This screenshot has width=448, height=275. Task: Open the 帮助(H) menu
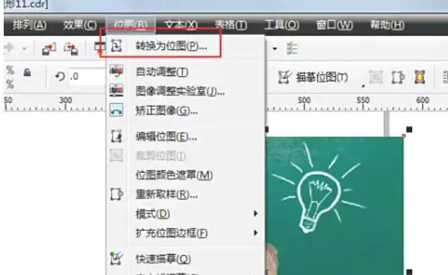coord(387,25)
